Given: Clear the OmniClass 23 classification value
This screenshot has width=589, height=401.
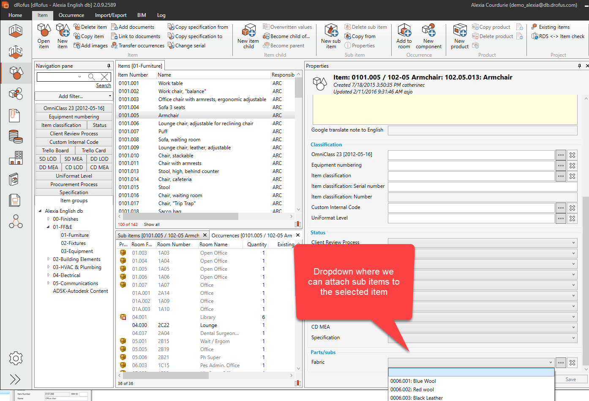Looking at the screenshot, I should point(572,155).
